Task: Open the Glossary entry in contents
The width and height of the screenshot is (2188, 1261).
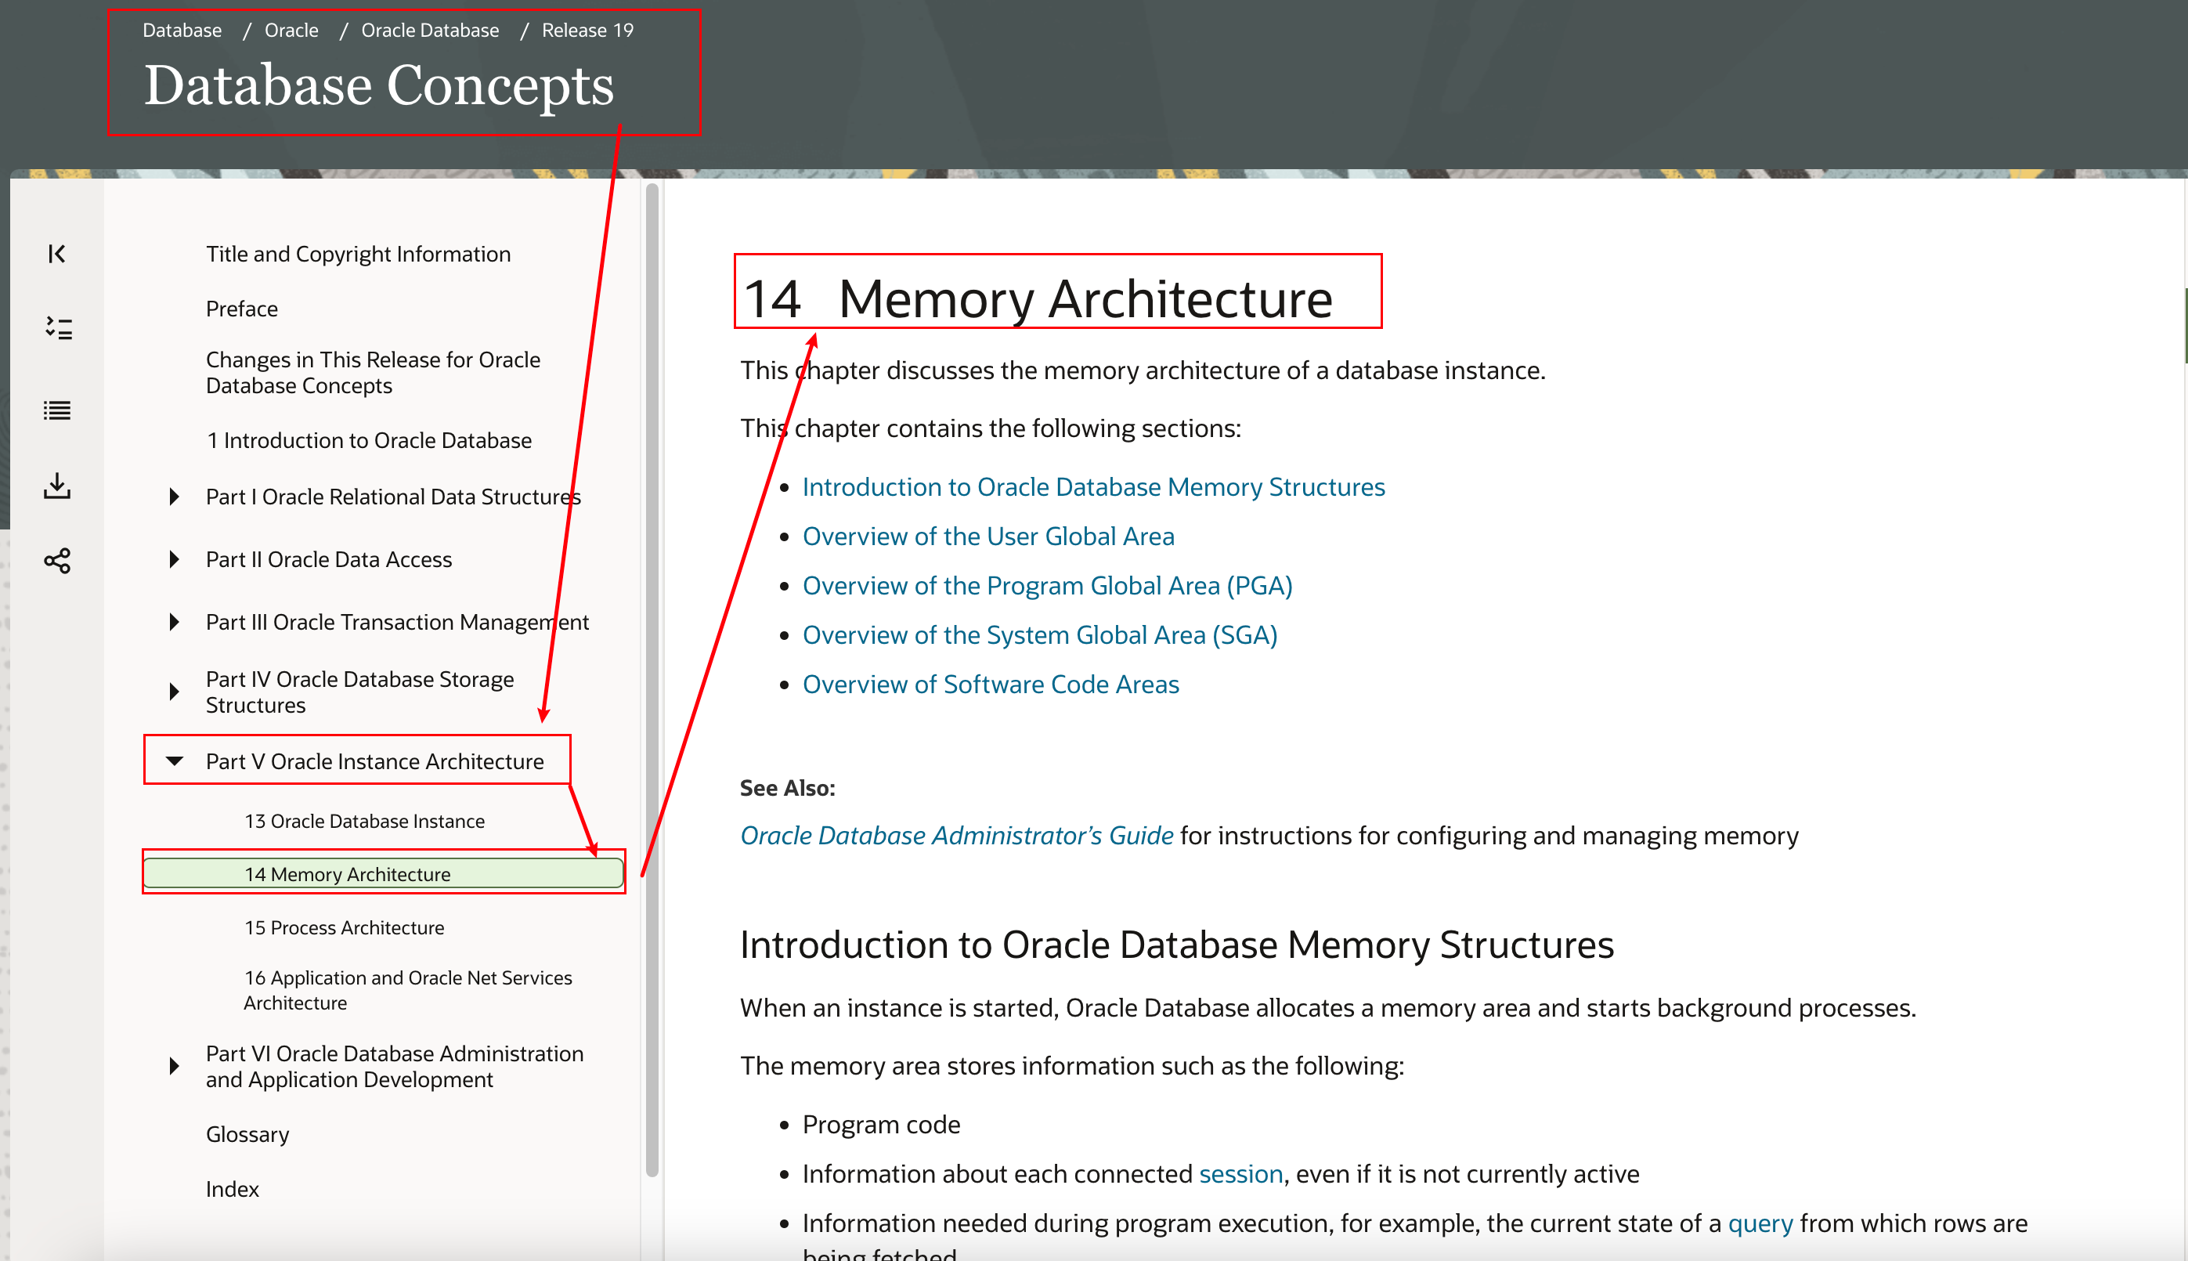Action: (247, 1135)
